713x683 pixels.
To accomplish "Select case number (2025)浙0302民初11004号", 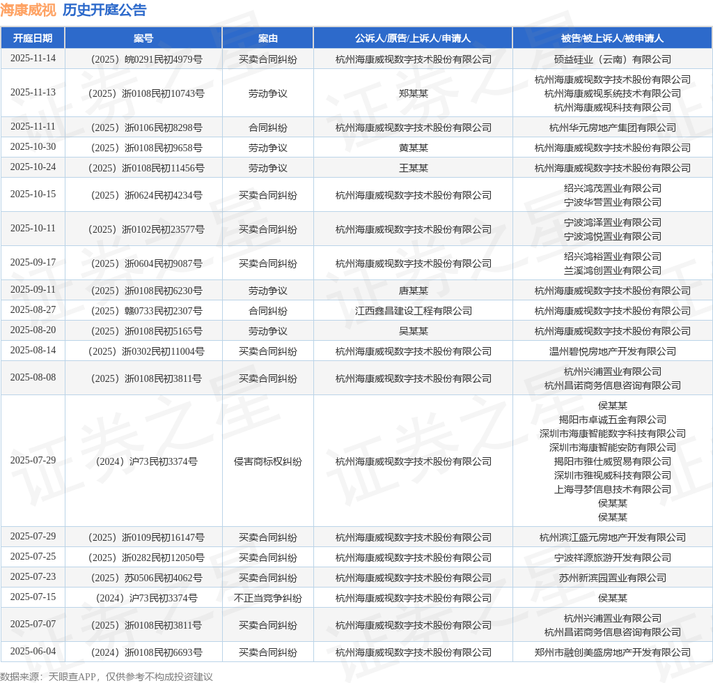I will 146,351.
